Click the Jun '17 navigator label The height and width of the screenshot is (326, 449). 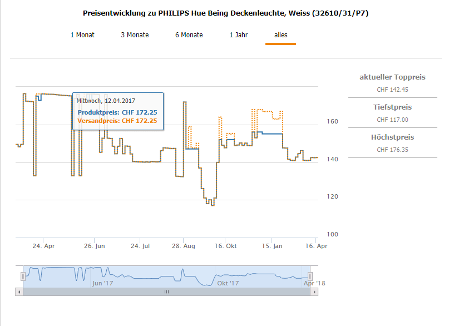(x=102, y=283)
